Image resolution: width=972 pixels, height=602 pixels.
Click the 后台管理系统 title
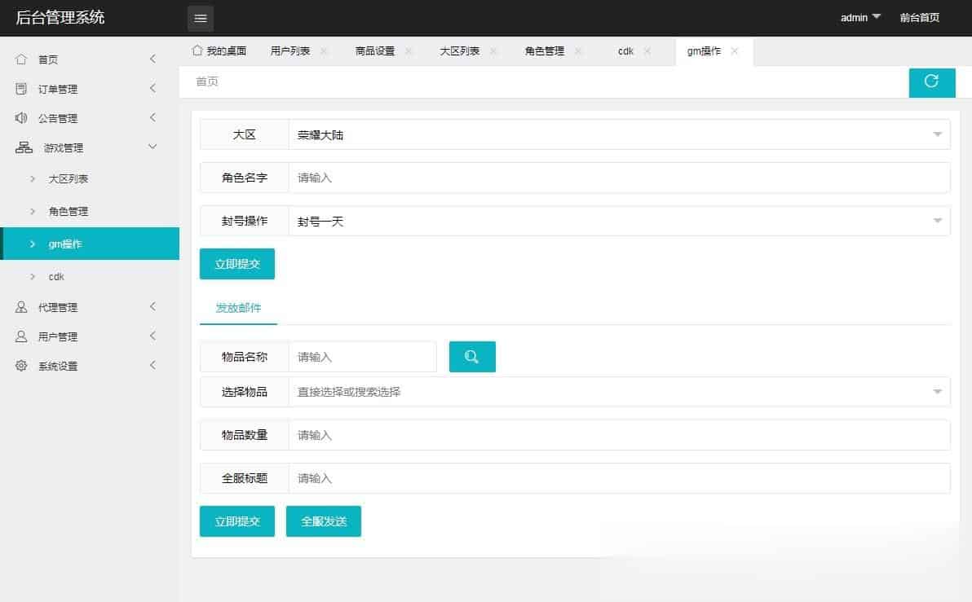[x=60, y=17]
